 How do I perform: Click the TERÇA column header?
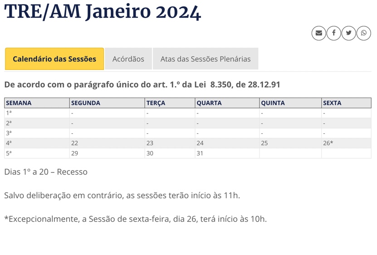156,103
